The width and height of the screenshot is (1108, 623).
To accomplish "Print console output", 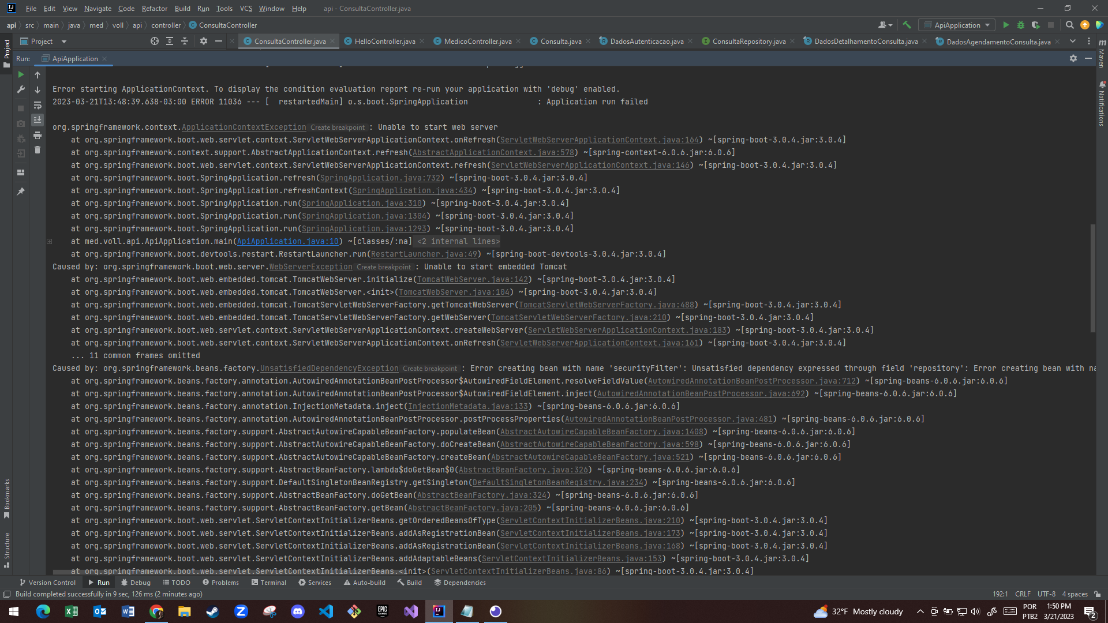I will 38,135.
